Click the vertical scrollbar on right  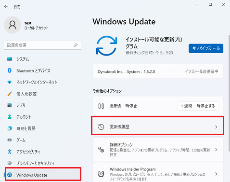(x=229, y=93)
